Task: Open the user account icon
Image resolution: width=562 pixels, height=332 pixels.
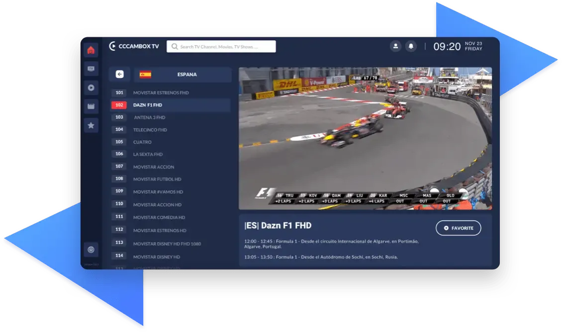Action: tap(395, 46)
